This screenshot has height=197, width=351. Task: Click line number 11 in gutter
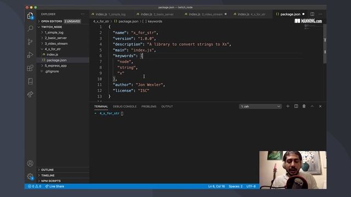pyautogui.click(x=99, y=85)
